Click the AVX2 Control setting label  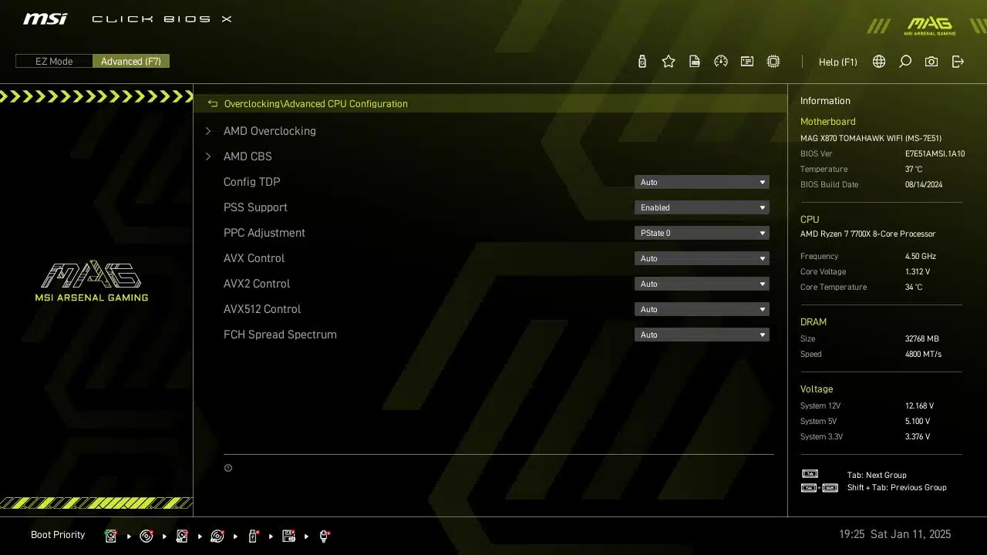(x=257, y=284)
